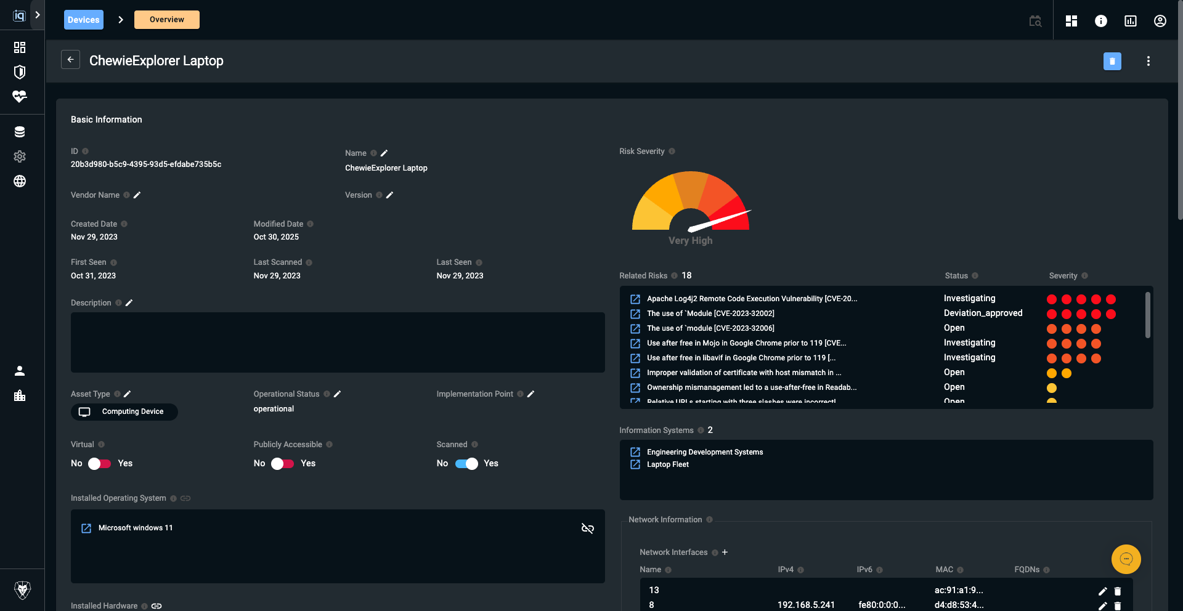Open the settings gear in sidebar
Screen dimensions: 1183x611
pyautogui.click(x=20, y=156)
